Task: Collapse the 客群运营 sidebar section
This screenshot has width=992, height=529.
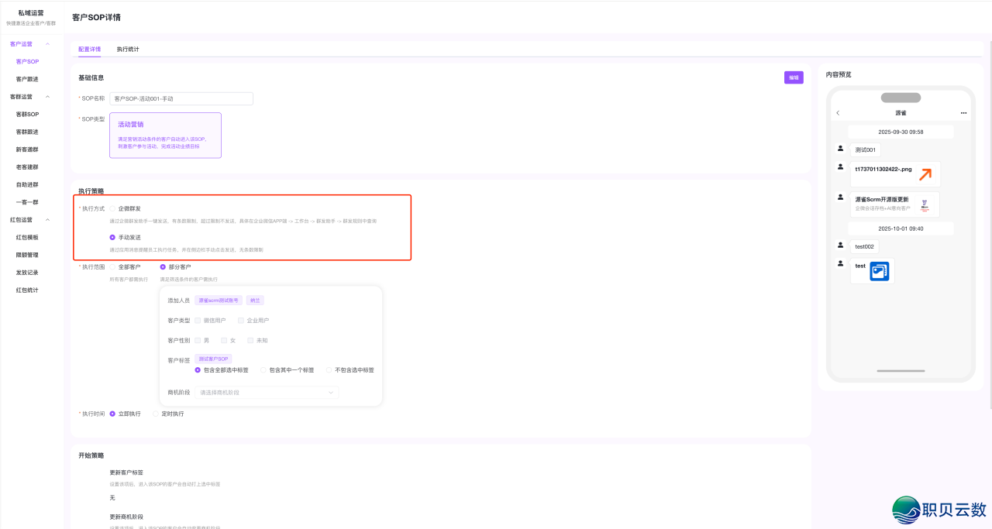Action: coord(48,96)
